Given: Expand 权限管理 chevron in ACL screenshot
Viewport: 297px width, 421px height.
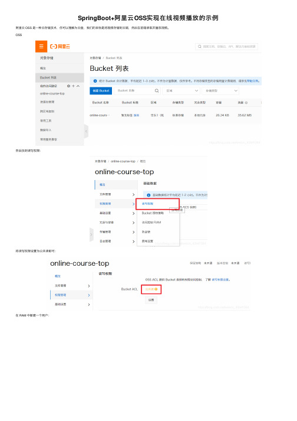Looking at the screenshot, I should (89, 295).
